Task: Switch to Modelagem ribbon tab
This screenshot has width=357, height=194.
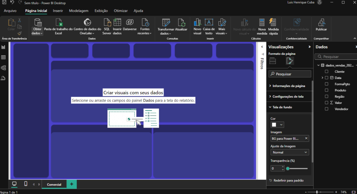Action: click(78, 11)
